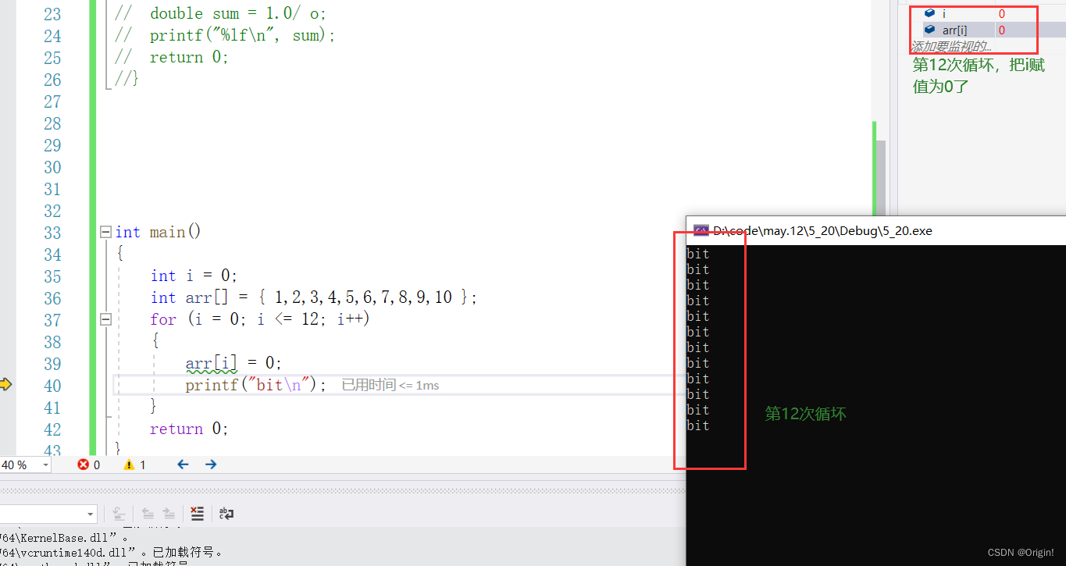This screenshot has width=1066, height=566.
Task: Navigate backward with the left blue arrow
Action: click(x=183, y=465)
